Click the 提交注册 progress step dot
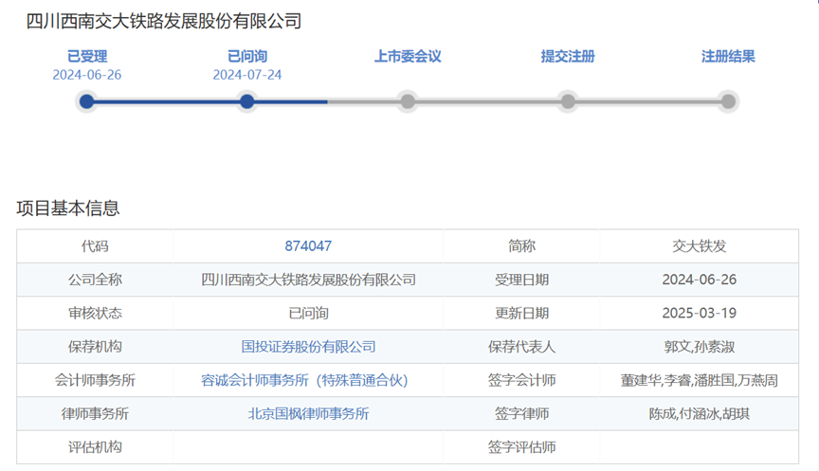The image size is (819, 471). point(568,101)
